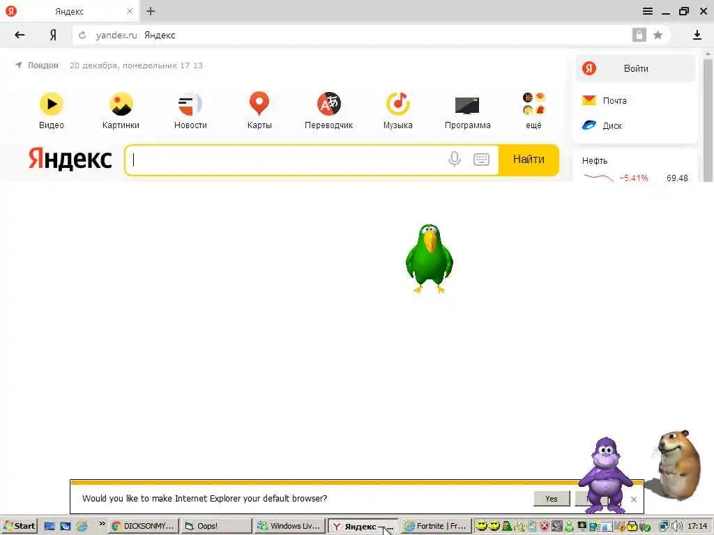Switch to the Oops! taskbar window
This screenshot has height=535, width=714.
click(x=216, y=526)
